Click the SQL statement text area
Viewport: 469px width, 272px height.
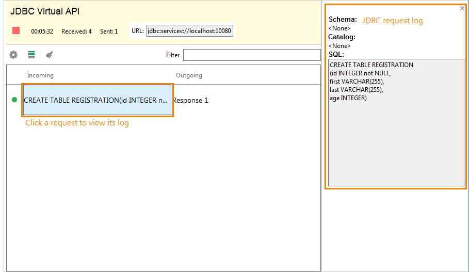396,123
